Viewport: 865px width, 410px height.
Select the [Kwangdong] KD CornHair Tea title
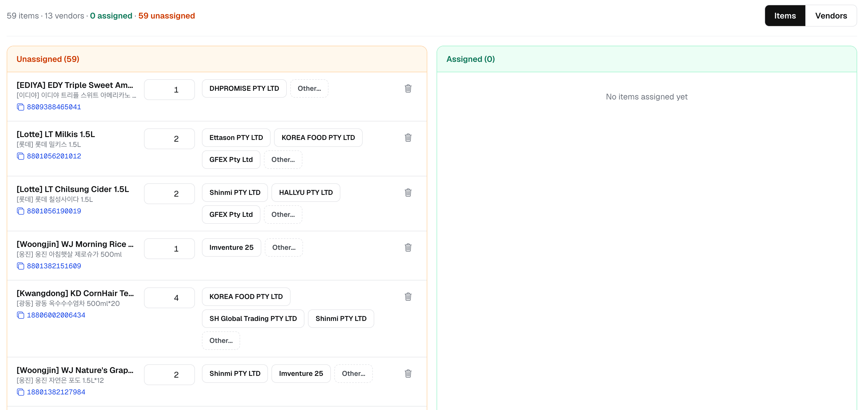pos(75,293)
